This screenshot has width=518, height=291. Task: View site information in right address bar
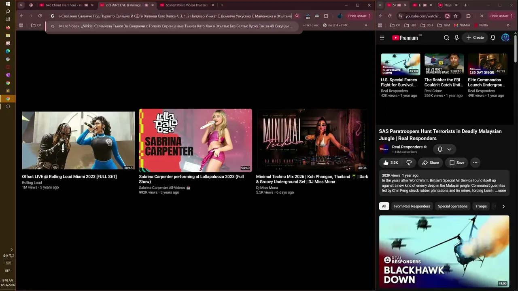click(x=400, y=16)
